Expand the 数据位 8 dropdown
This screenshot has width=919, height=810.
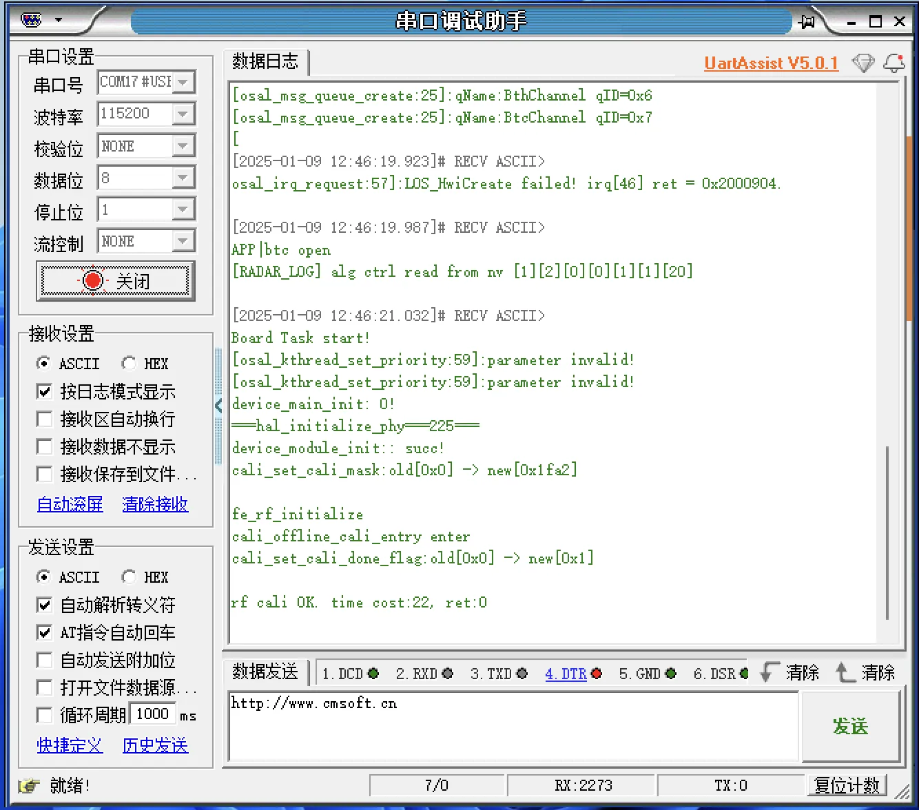183,178
